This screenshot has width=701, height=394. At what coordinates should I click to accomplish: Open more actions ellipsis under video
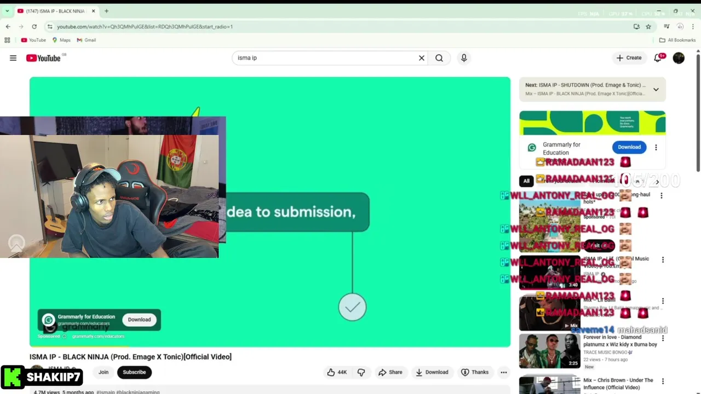click(504, 372)
